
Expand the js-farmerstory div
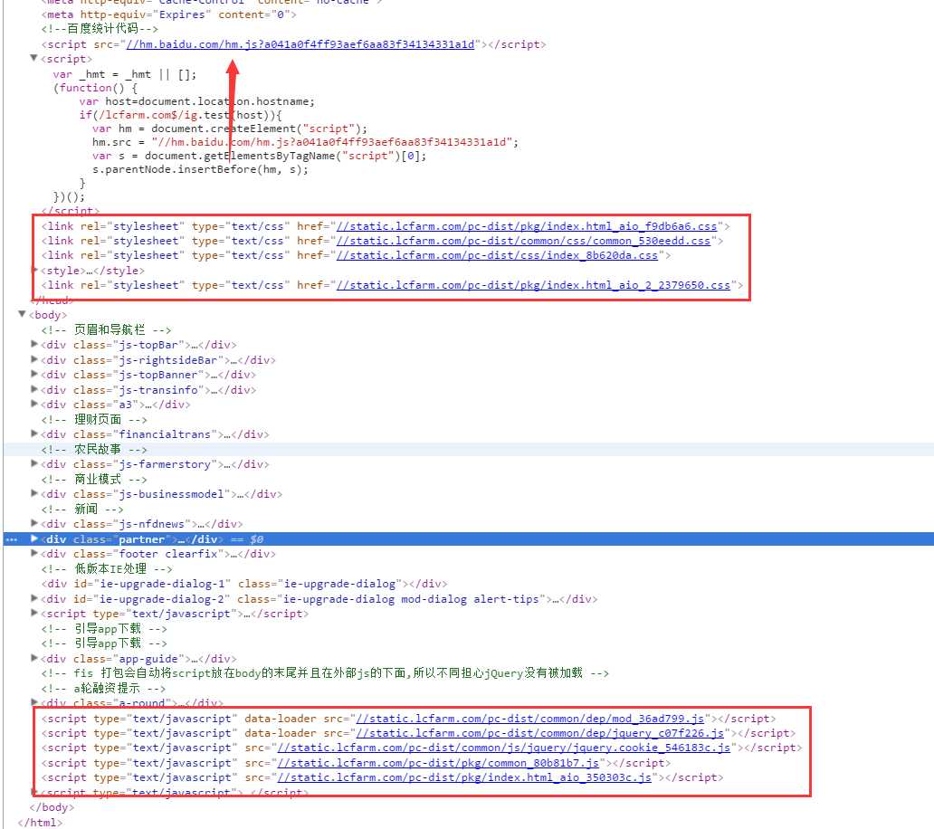pos(34,463)
